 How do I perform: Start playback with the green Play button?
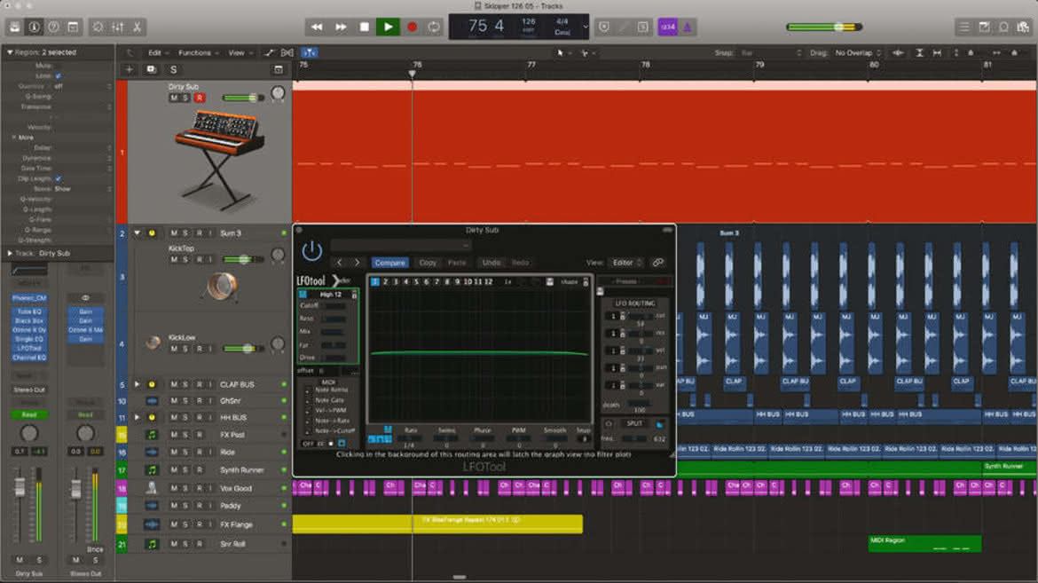388,28
